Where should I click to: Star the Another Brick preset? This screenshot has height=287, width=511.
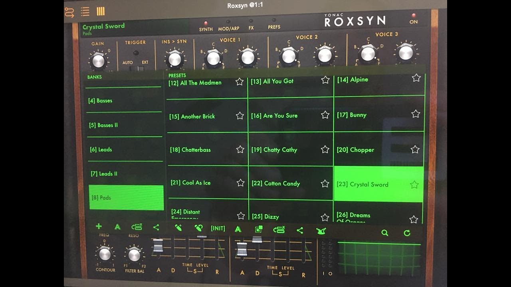point(240,116)
